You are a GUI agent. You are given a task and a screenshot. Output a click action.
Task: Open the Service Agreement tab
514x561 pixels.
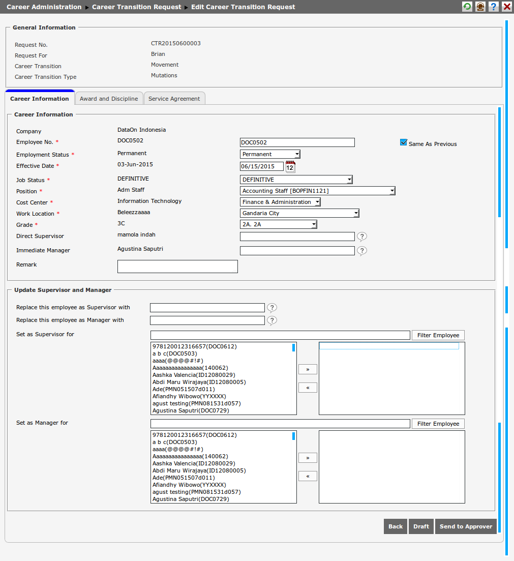click(x=174, y=99)
